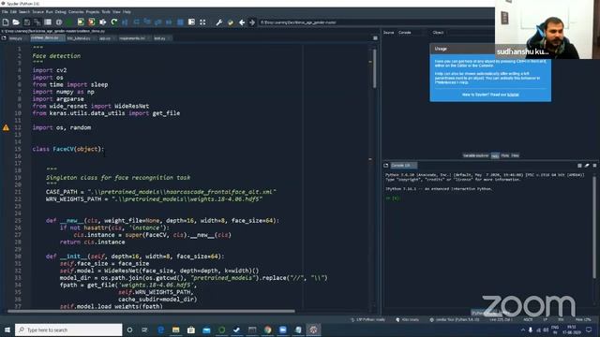Open Preferences with the wrench icon
The width and height of the screenshot is (600, 337).
[x=218, y=22]
